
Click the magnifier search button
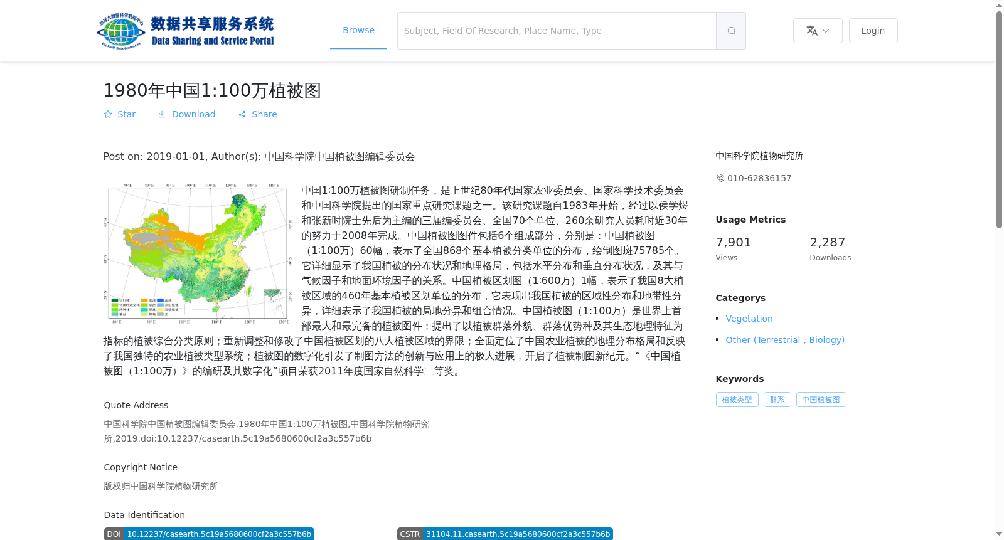point(731,31)
